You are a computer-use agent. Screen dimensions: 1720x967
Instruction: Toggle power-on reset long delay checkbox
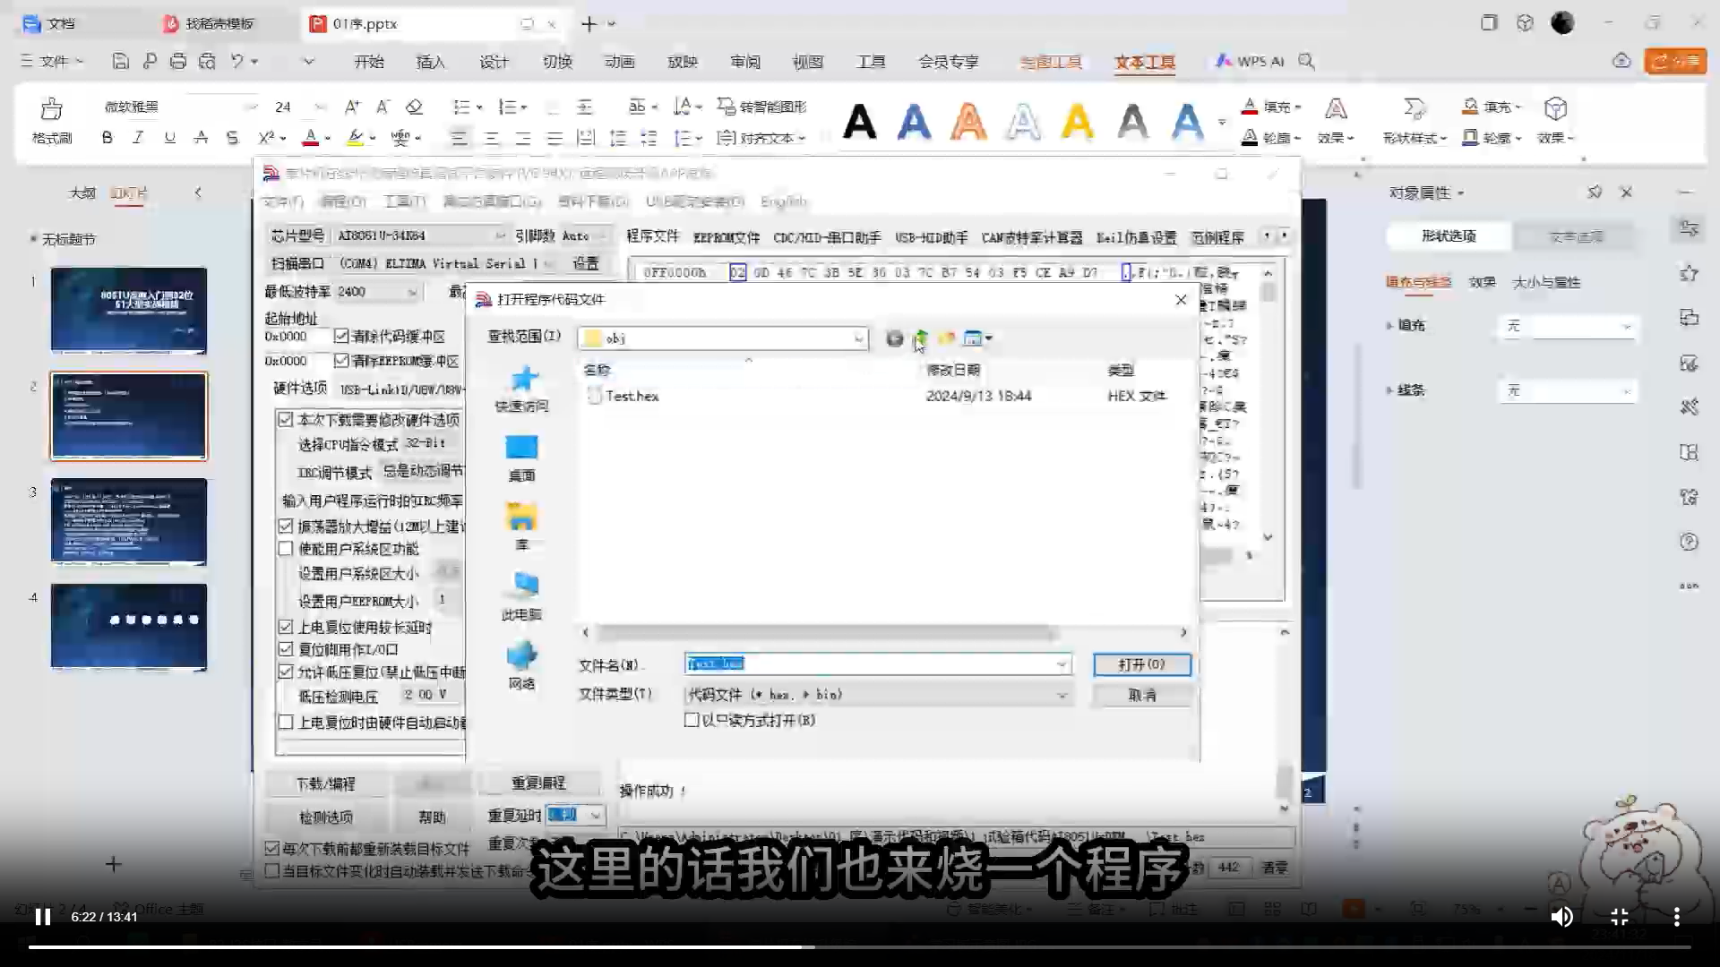pos(286,627)
